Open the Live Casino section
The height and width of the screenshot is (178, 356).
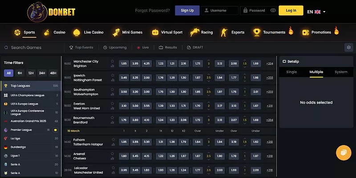88,32
